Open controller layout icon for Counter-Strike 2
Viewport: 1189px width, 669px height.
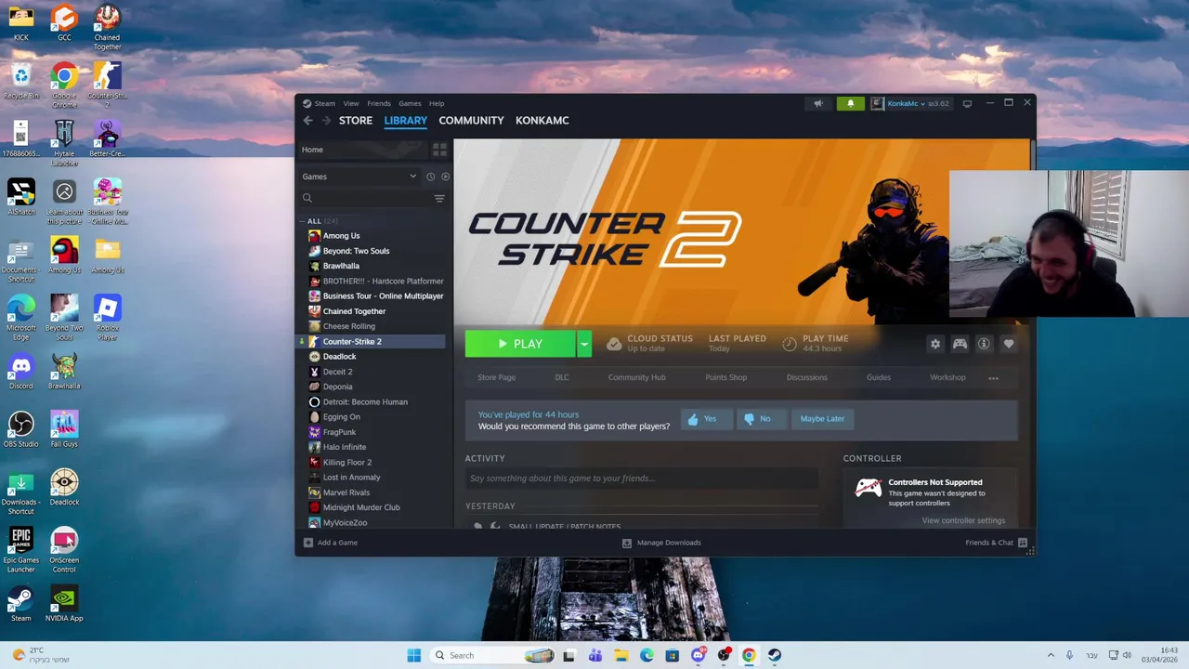tap(960, 344)
